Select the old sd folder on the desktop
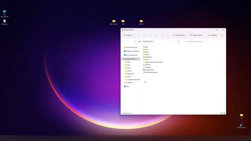Viewport: 251px width, 141px height. click(x=141, y=22)
